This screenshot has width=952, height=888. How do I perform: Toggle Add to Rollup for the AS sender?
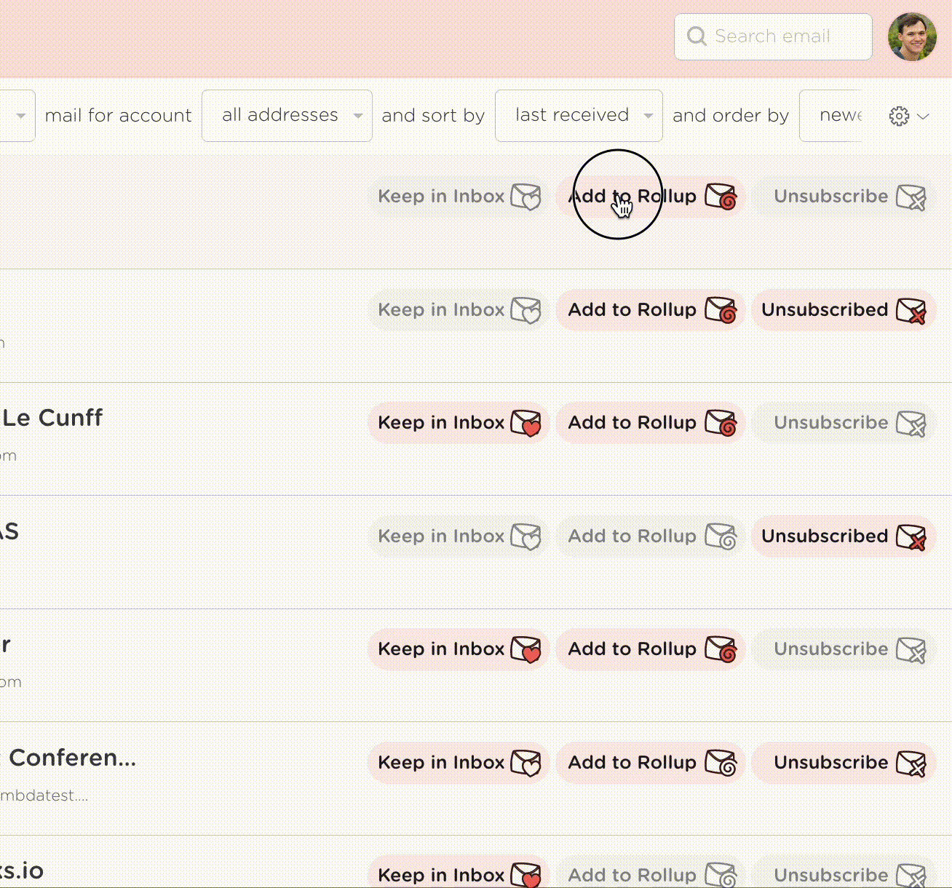tap(650, 536)
